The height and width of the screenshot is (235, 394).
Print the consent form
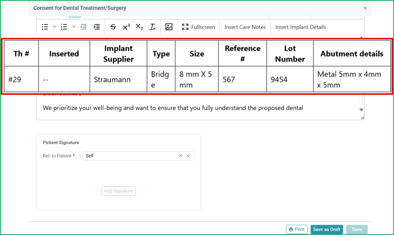pos(297,229)
